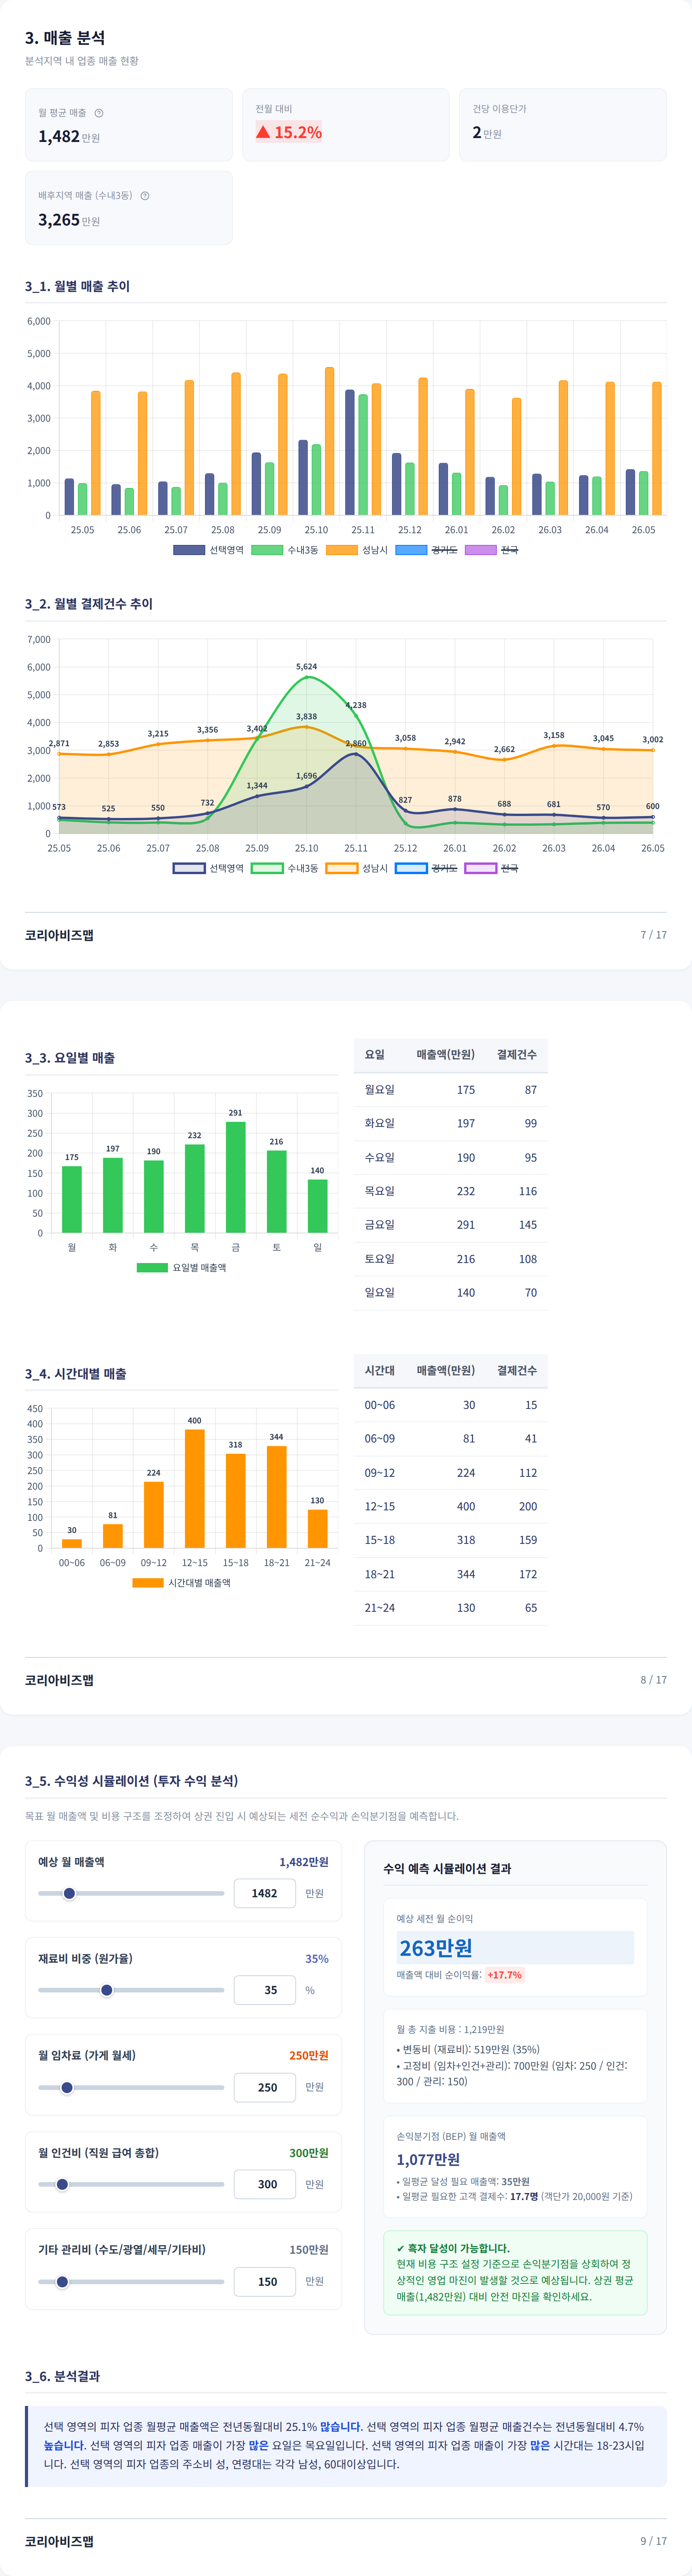This screenshot has width=692, height=2576.
Task: Click the 월 총 지출 비용 : 1,219만원 line
Action: (450, 2029)
